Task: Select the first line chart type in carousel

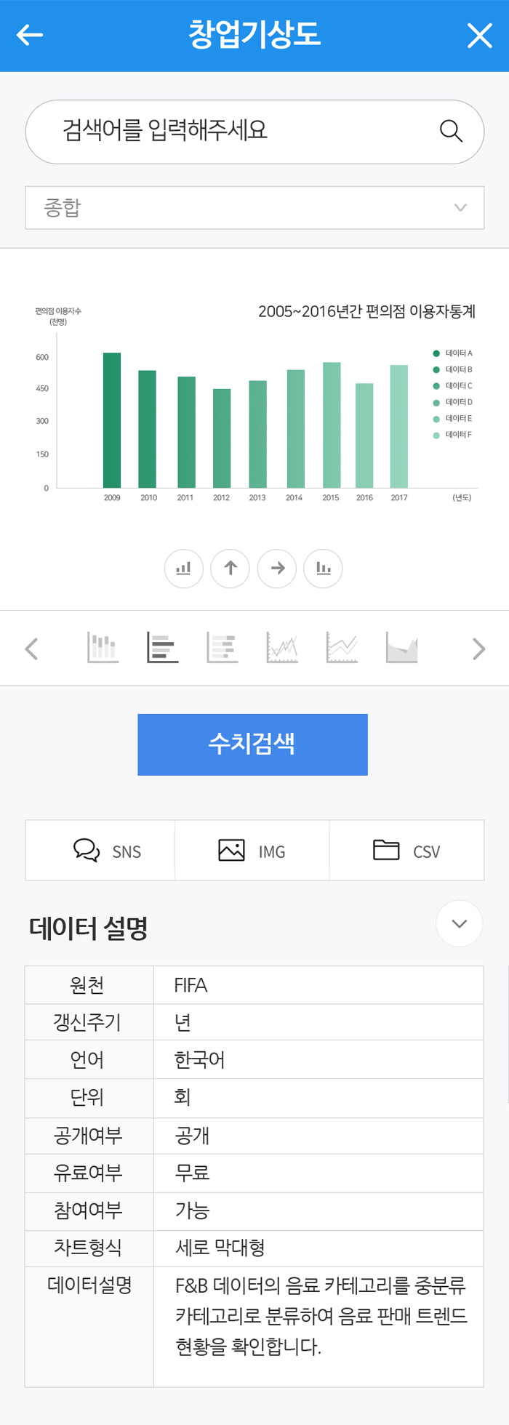Action: (282, 648)
